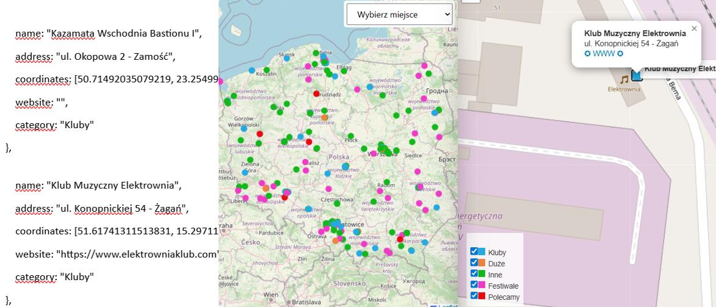Screen dimensions: 716x307
Task: Select the blue marker near Koszalin
Action: 251,70
